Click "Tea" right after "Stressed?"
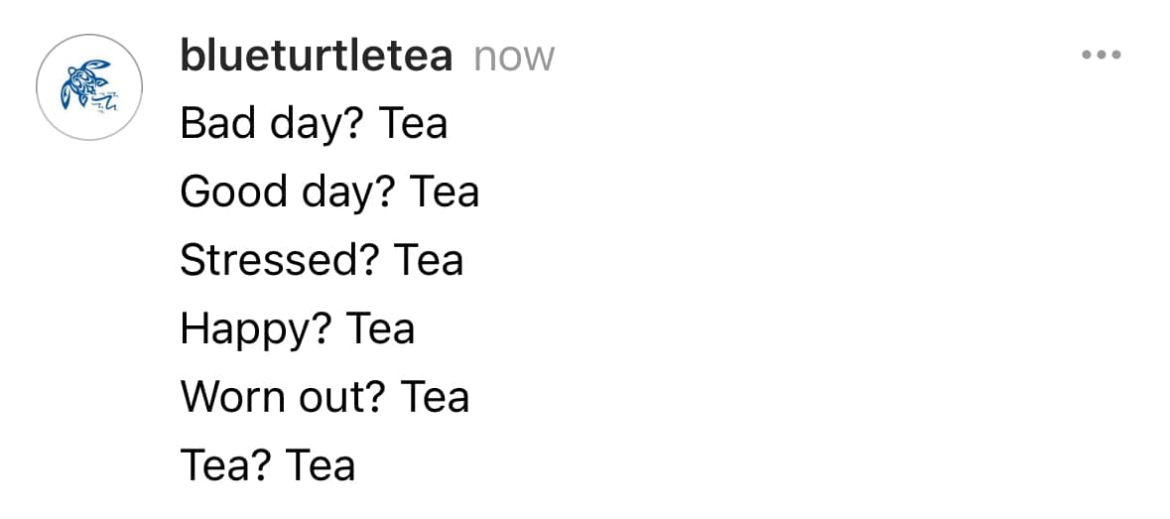The height and width of the screenshot is (519, 1170). pyautogui.click(x=429, y=260)
